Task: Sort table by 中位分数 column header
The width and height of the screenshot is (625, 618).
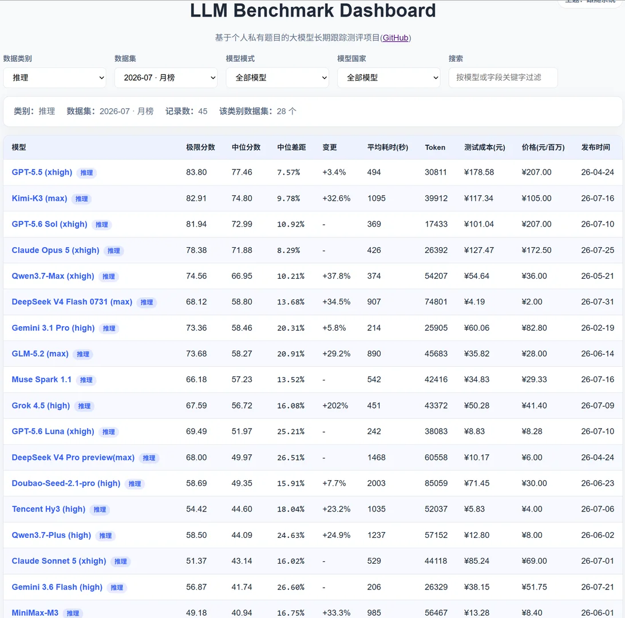Action: [246, 148]
